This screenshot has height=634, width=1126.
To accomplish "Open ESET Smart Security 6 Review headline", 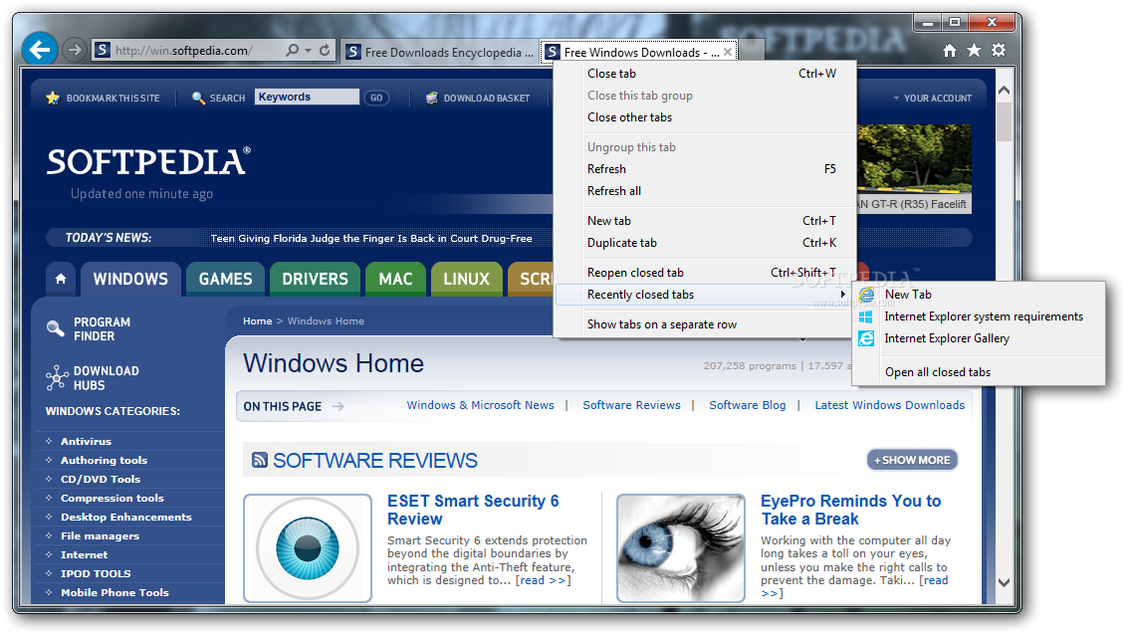I will point(473,510).
